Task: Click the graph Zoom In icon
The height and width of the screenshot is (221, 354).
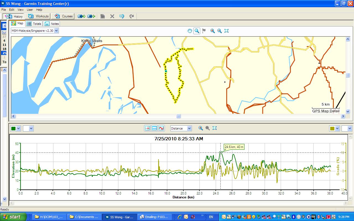Action: [201, 128]
